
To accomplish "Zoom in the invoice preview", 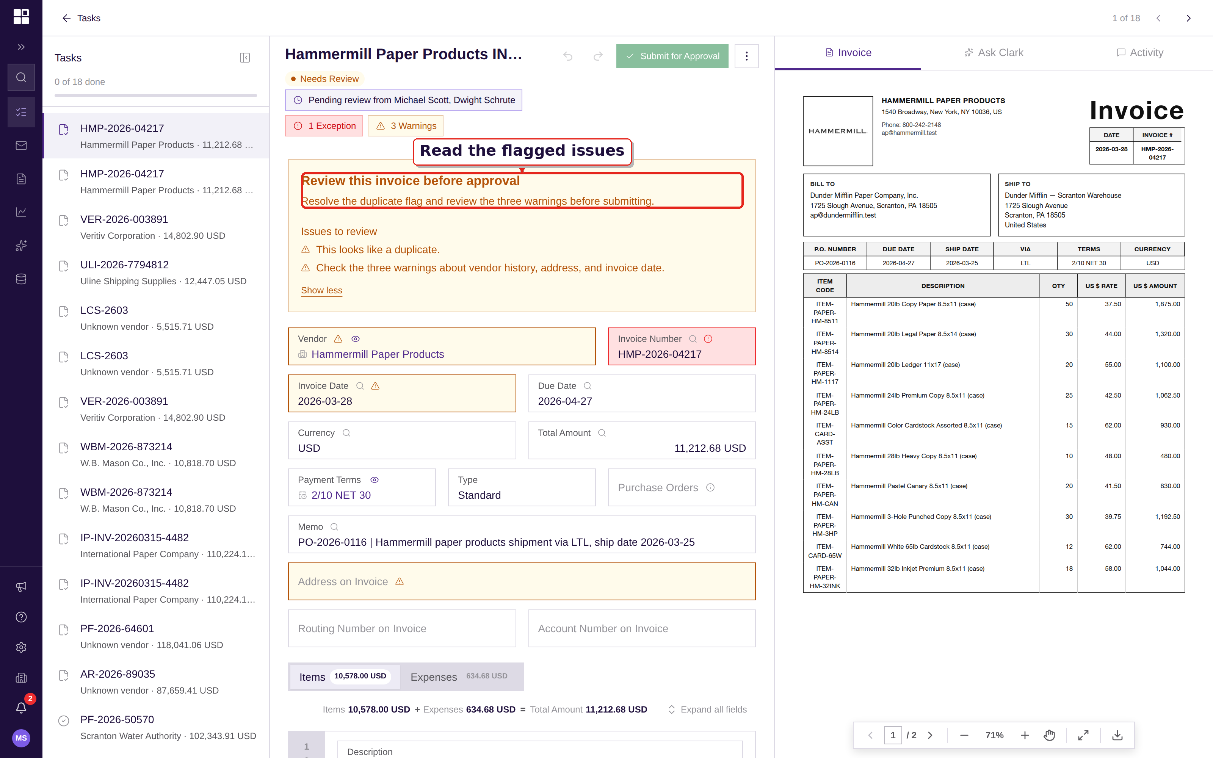I will [x=1025, y=735].
